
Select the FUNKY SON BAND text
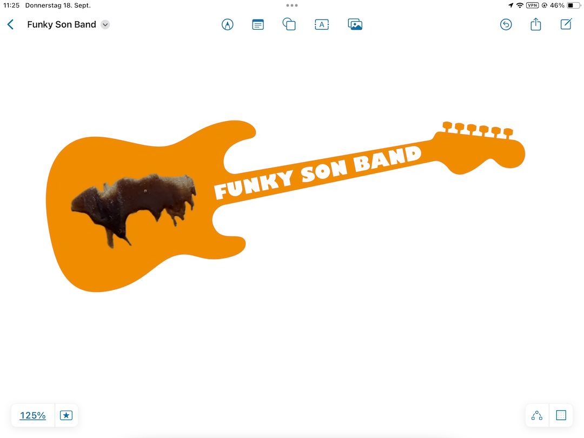point(318,172)
